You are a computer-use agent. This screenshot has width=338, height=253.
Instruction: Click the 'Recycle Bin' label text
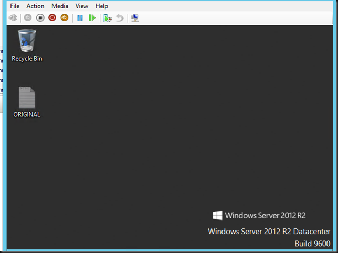tap(27, 59)
